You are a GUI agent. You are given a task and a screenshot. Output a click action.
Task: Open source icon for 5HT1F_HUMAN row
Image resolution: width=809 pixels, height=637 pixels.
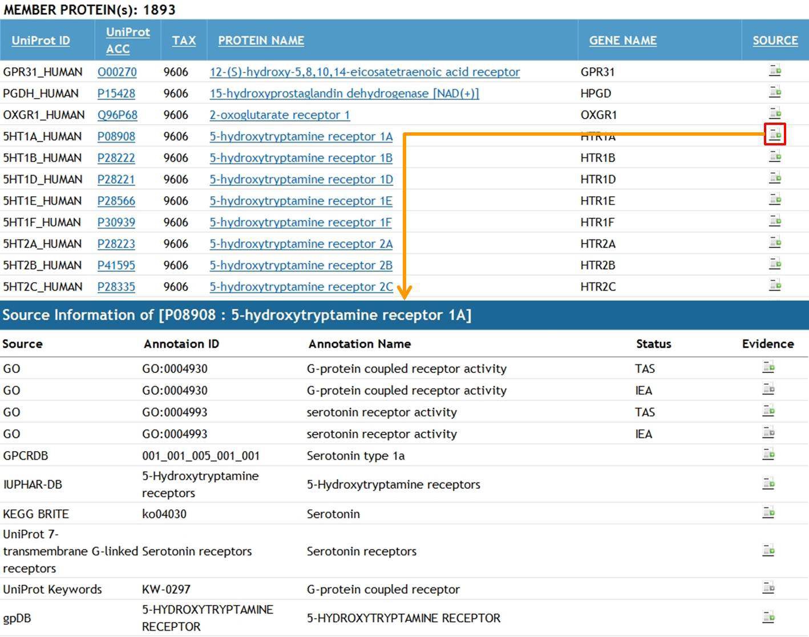[775, 221]
